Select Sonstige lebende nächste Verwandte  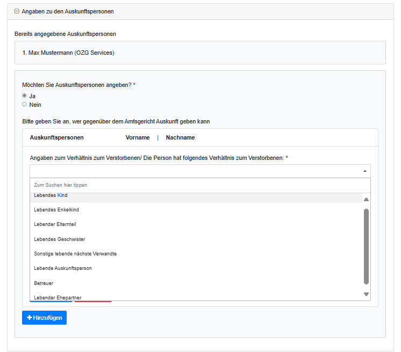(75, 254)
